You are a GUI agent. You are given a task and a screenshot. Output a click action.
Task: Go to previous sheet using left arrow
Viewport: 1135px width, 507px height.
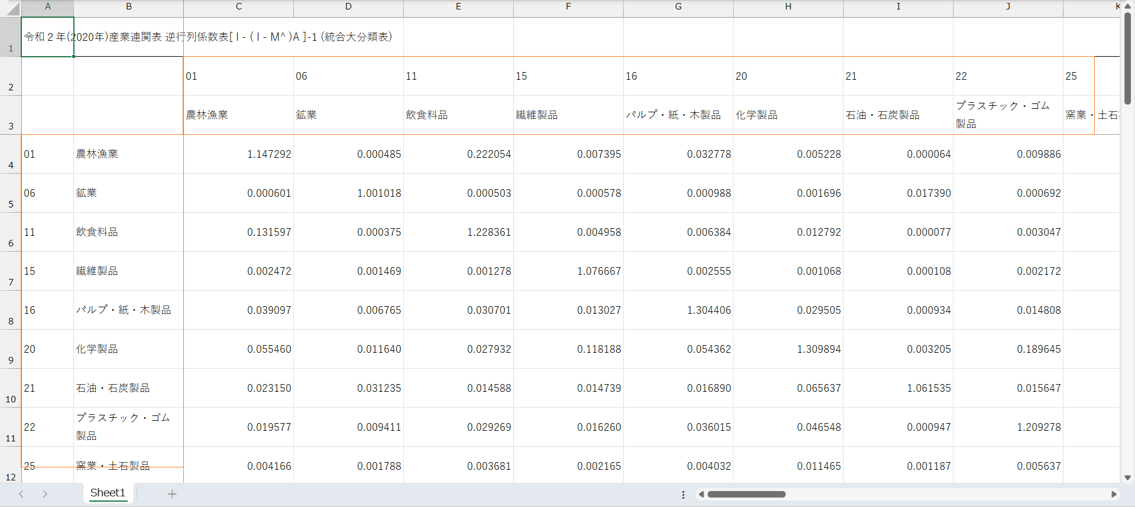pos(21,494)
